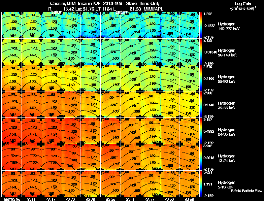Open the 13-24 keV panel at 03:53

170,157
